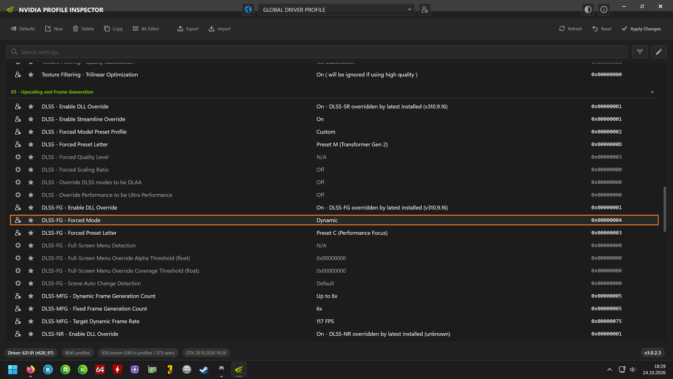Click Defaults in the toolbar
Image resolution: width=673 pixels, height=379 pixels.
pos(23,29)
